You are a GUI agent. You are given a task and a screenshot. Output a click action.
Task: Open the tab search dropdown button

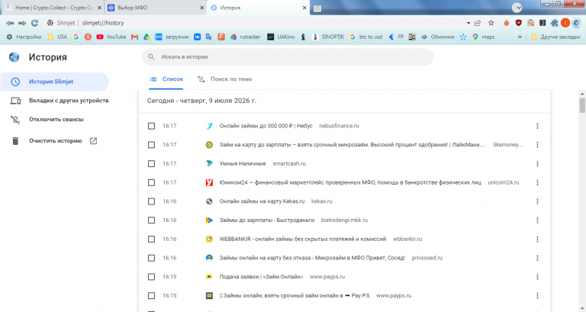point(517,8)
